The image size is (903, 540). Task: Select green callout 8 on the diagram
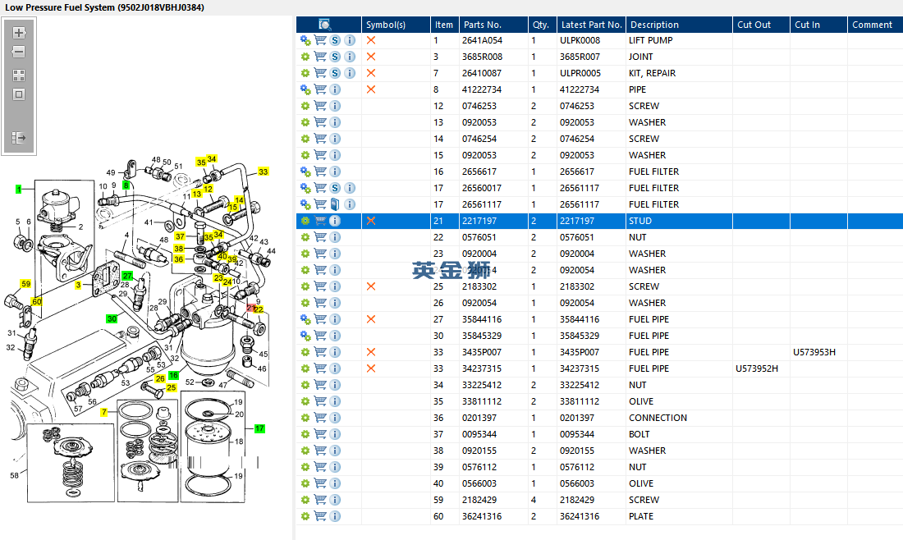pyautogui.click(x=126, y=185)
